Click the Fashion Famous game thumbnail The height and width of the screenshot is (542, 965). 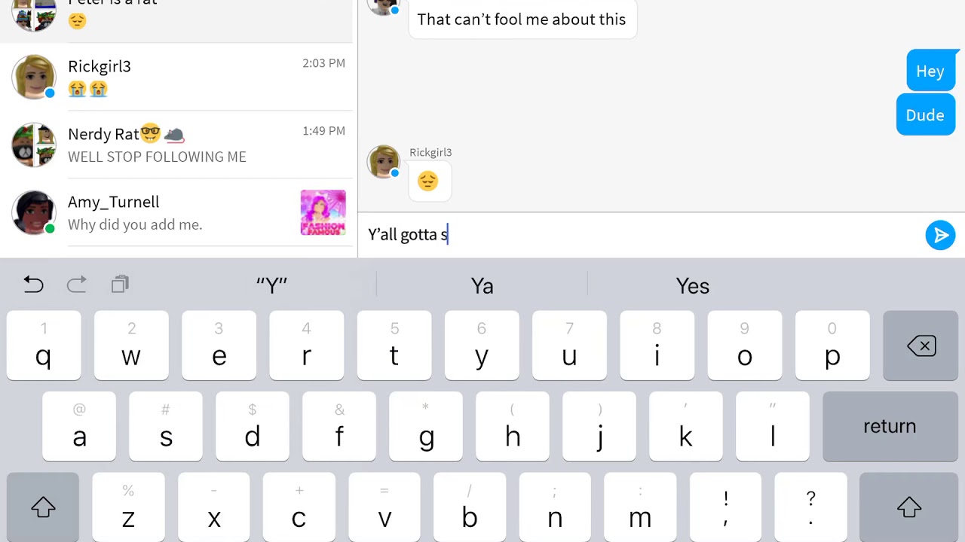click(x=323, y=212)
